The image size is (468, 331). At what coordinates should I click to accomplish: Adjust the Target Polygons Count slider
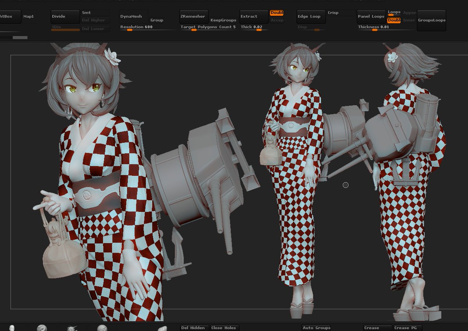coord(208,28)
